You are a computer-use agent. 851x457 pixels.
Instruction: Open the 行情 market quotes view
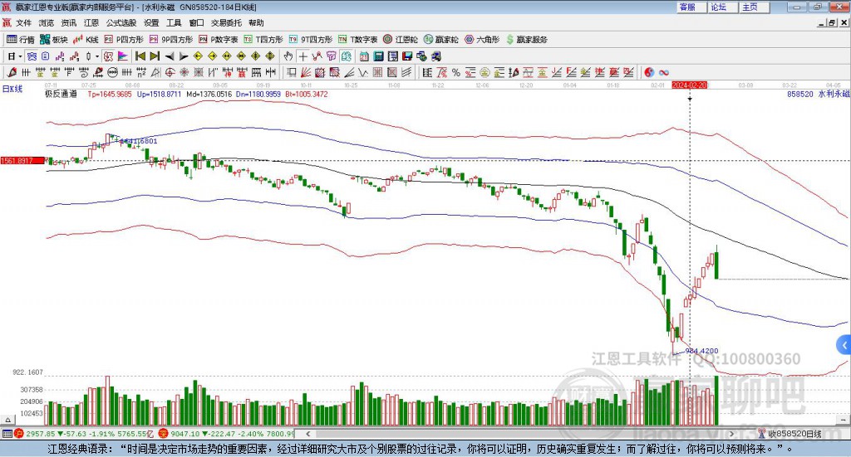(20, 40)
